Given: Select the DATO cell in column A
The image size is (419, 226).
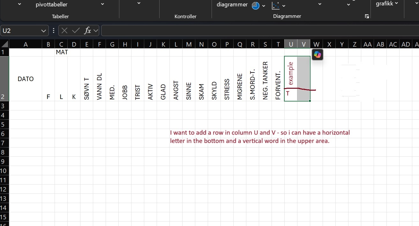Looking at the screenshot, I should point(26,79).
